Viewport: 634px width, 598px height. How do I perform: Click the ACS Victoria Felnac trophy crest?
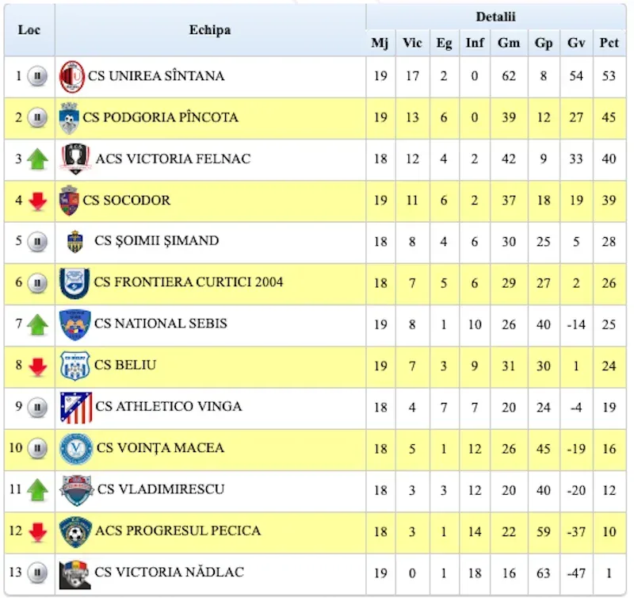(75, 159)
